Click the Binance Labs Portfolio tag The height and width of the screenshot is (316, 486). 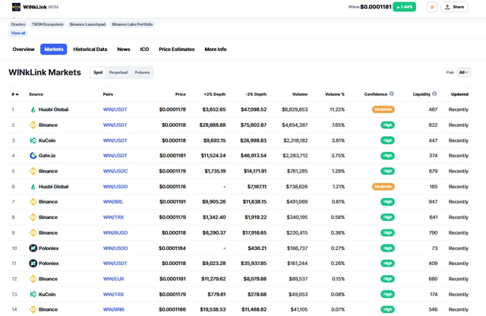[132, 24]
